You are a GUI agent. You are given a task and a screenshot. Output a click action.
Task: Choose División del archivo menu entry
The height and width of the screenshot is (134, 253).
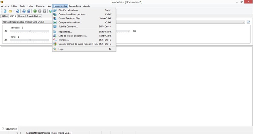pyautogui.click(x=84, y=10)
